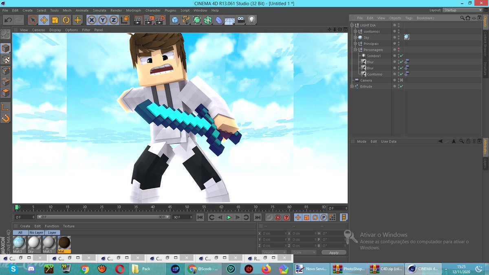Activate the Rotate tool
The width and height of the screenshot is (489, 275).
pos(66,20)
